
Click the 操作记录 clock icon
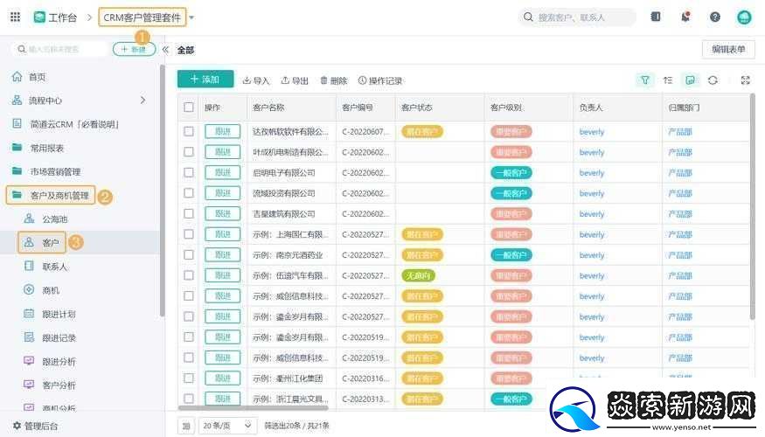click(362, 80)
